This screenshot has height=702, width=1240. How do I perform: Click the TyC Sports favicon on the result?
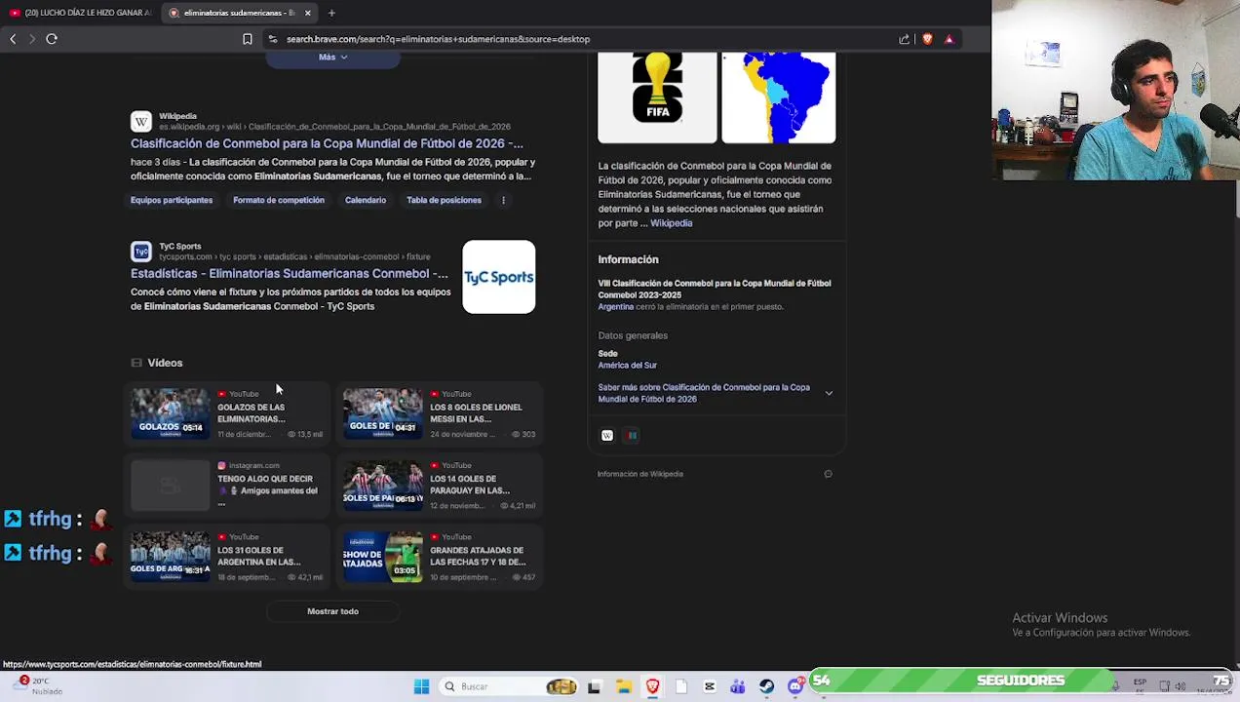pyautogui.click(x=141, y=252)
